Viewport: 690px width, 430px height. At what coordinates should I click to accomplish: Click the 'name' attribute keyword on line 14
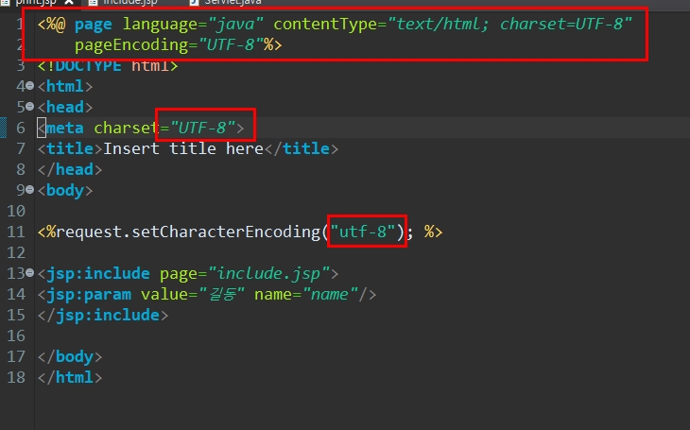point(273,294)
